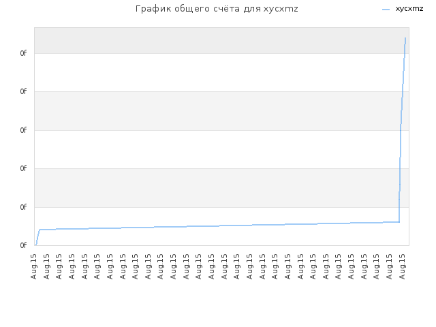Click the top gray band of the plot
The width and height of the screenshot is (436, 327).
coord(221,41)
